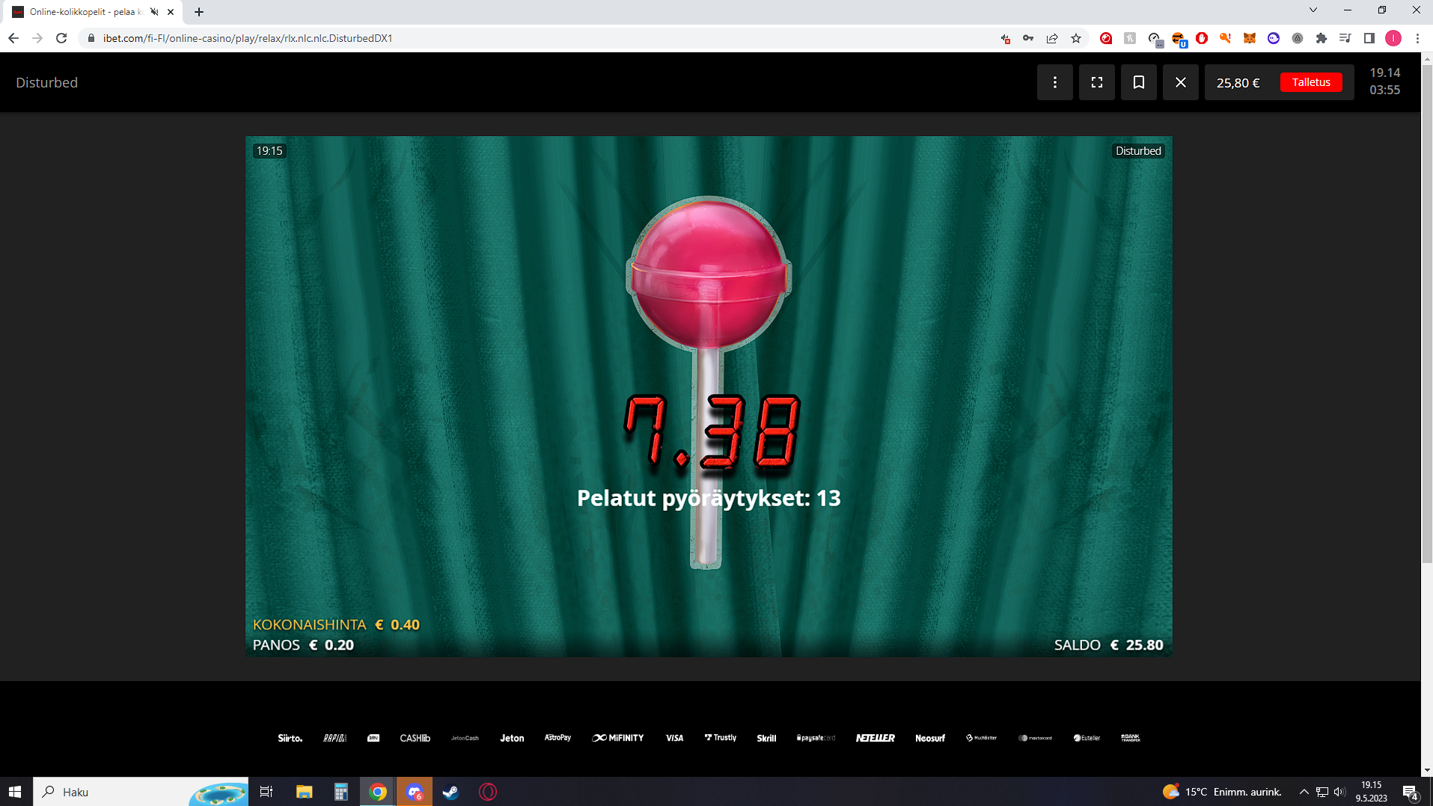Bookmark this page with the star icon
The height and width of the screenshot is (806, 1433).
pyautogui.click(x=1076, y=38)
